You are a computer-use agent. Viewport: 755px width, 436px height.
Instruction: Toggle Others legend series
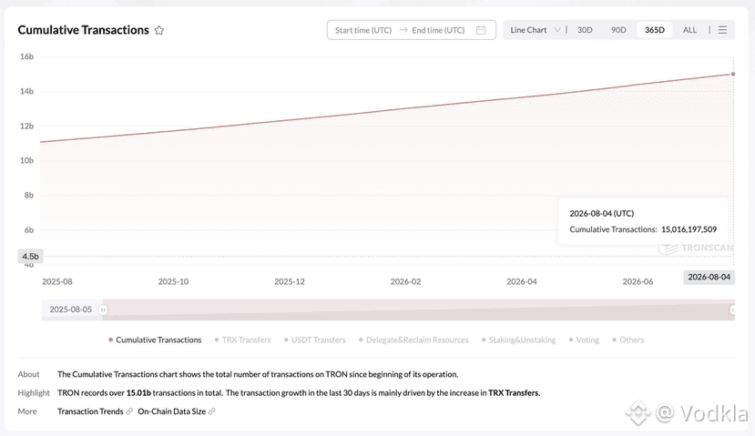tap(627, 340)
